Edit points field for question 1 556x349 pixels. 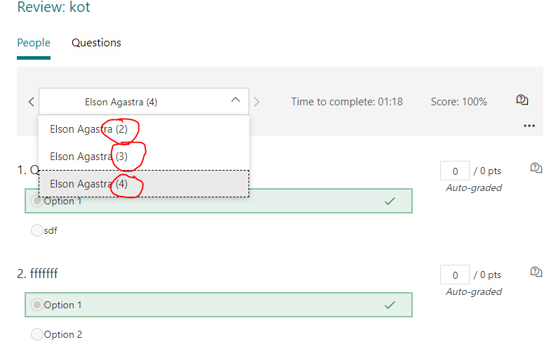click(x=455, y=171)
